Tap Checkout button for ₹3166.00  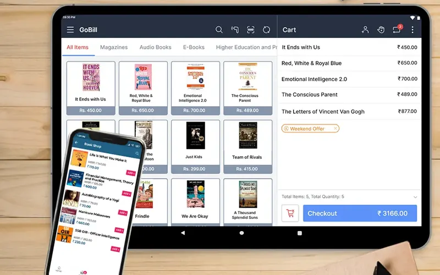(x=360, y=213)
